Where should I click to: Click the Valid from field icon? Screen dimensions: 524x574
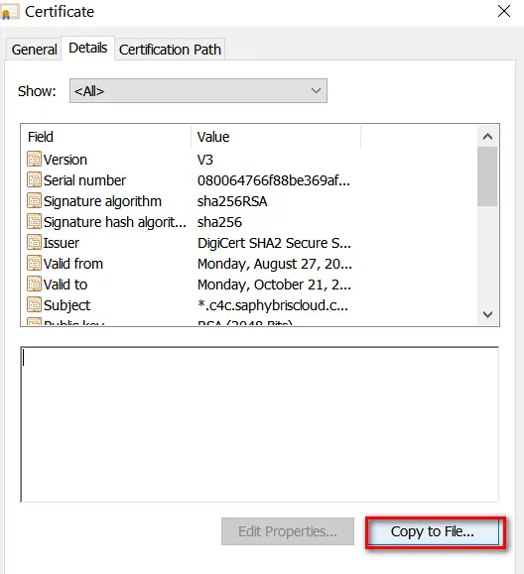click(34, 263)
